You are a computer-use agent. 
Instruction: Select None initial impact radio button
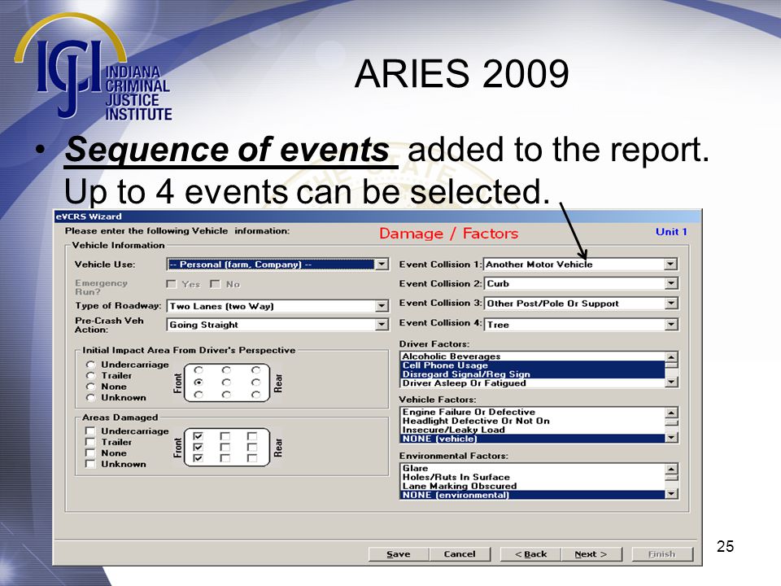(90, 387)
